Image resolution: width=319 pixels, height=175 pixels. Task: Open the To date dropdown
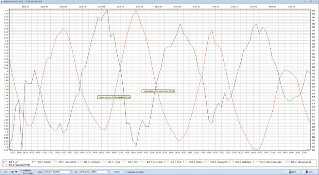click(x=108, y=172)
